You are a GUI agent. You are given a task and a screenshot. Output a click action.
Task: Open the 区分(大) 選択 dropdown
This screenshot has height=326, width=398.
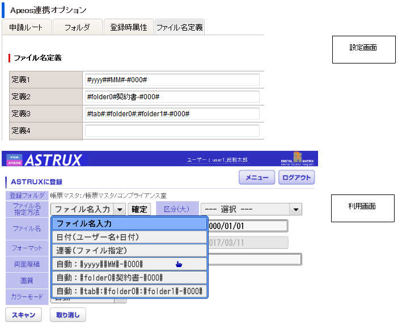pos(251,209)
